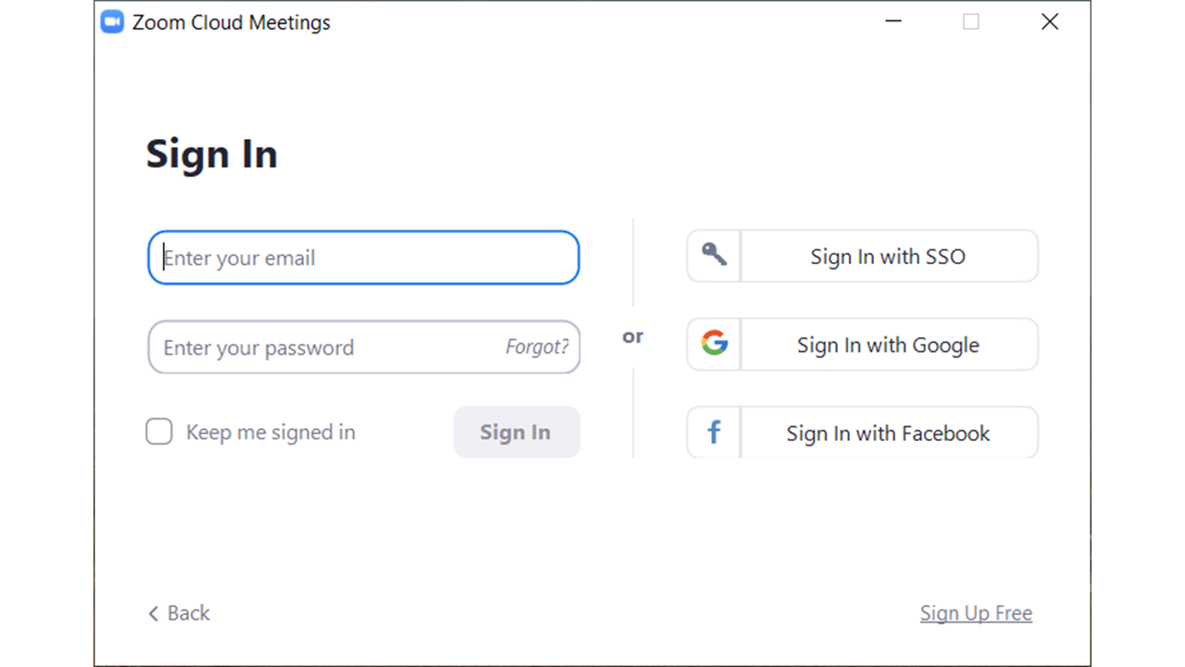
Task: Click the maximize window button
Action: click(x=971, y=22)
